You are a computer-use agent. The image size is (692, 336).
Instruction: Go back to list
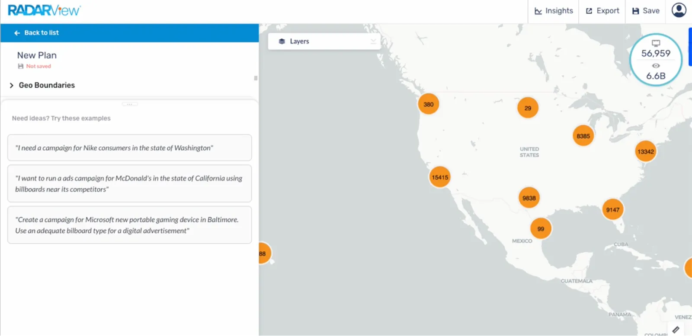[x=37, y=33]
